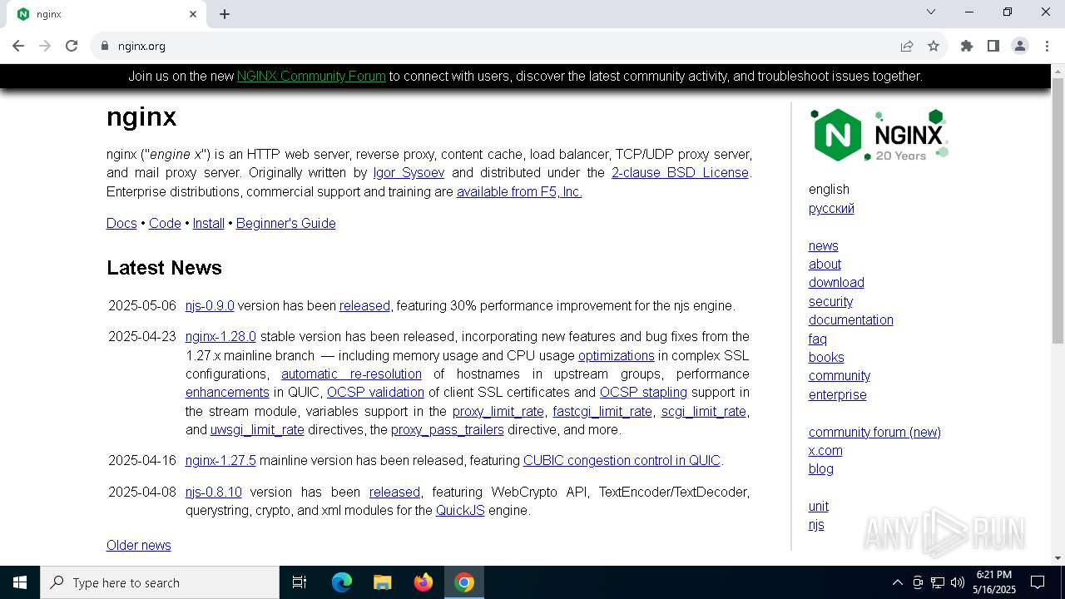Viewport: 1065px width, 599px height.
Task: Open the njs-0.9.0 news link
Action: [x=210, y=305]
